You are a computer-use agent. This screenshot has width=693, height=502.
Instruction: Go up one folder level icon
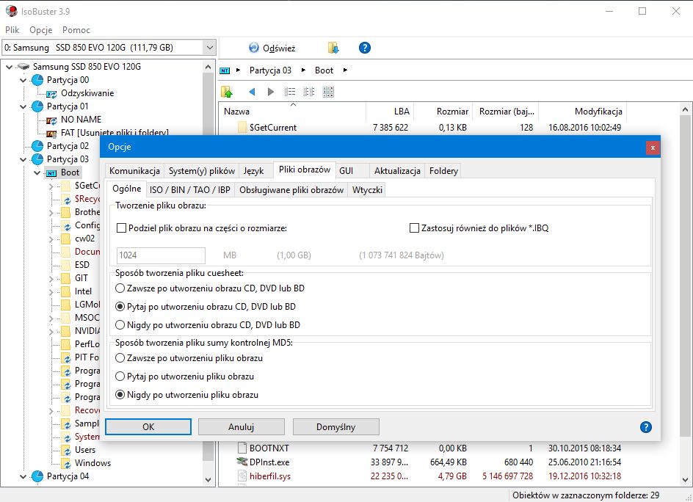[227, 92]
